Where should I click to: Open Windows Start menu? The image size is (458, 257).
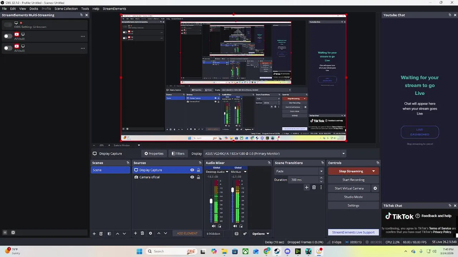tap(139, 252)
